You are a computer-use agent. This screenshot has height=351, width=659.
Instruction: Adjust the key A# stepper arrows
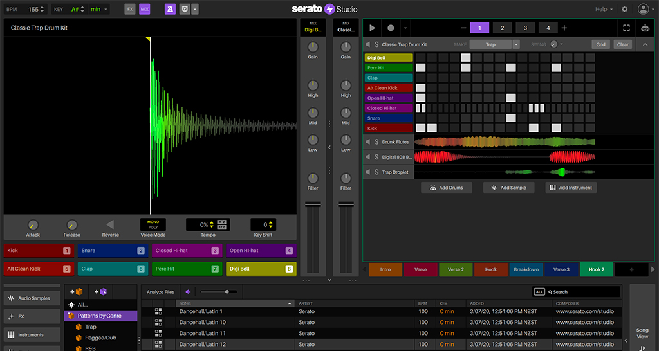point(82,9)
